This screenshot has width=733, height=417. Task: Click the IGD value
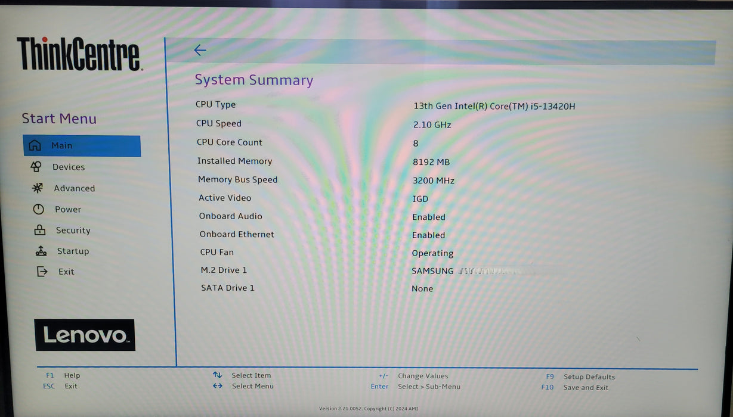tap(420, 199)
